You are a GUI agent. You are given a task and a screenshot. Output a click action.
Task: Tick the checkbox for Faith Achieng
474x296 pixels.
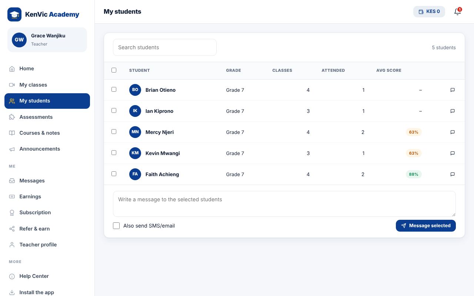coord(114,174)
